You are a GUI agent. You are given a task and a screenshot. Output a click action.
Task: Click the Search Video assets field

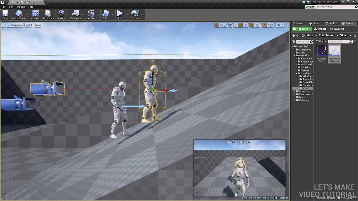(340, 42)
